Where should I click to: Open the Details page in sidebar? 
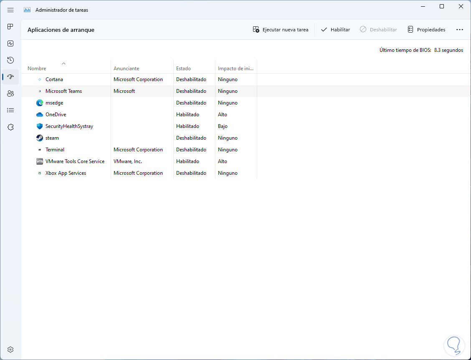(10, 110)
